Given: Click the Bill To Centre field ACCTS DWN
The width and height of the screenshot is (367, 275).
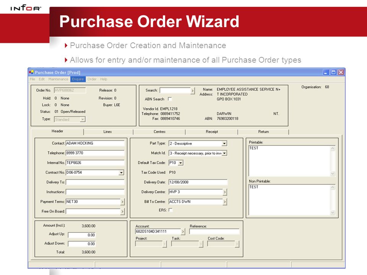Looking at the screenshot, I should [196, 202].
